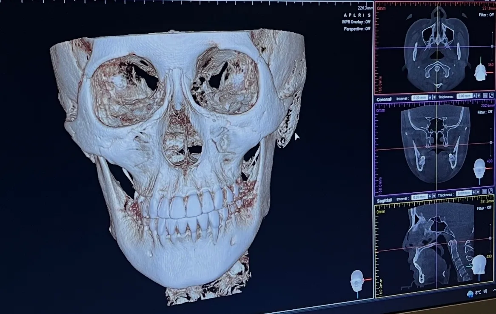Increase the Coronal interval value

click(430, 97)
